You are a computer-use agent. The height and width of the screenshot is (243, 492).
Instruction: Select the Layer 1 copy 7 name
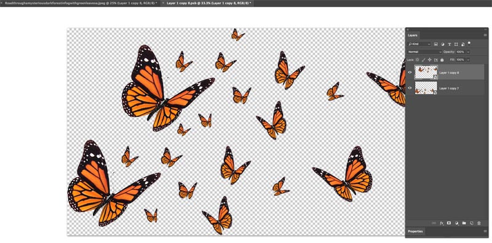449,89
